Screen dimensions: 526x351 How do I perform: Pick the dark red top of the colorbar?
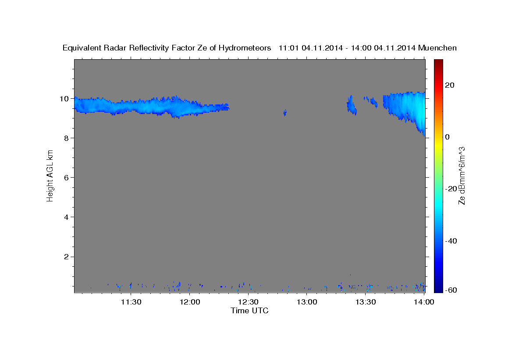[438, 62]
